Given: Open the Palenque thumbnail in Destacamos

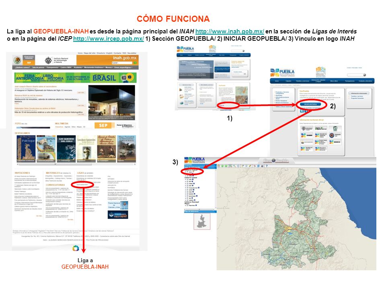Looking at the screenshot, I should point(26,149).
